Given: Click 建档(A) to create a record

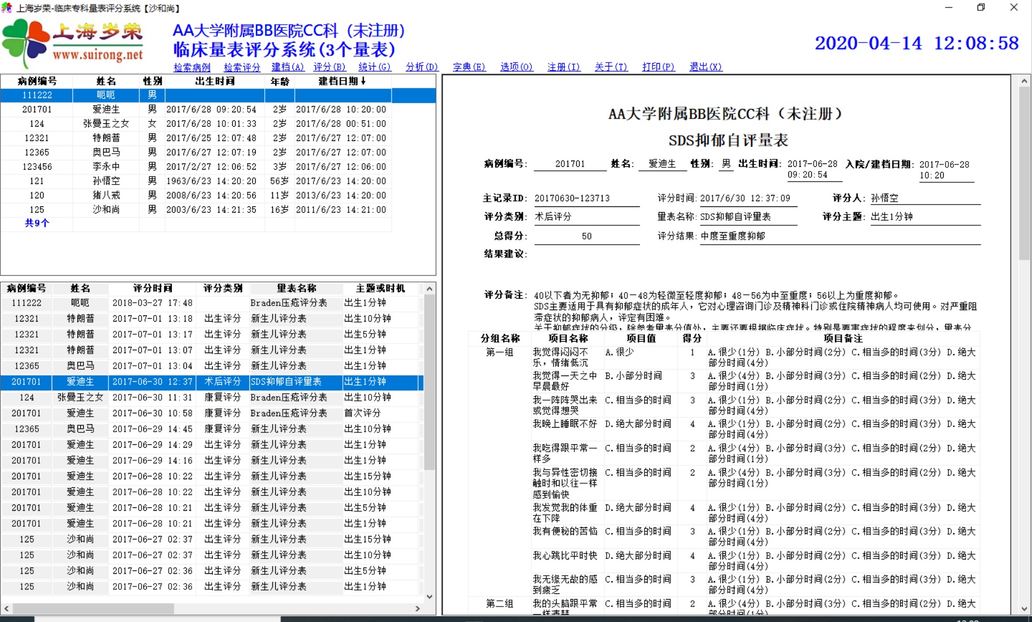Looking at the screenshot, I should pos(288,67).
